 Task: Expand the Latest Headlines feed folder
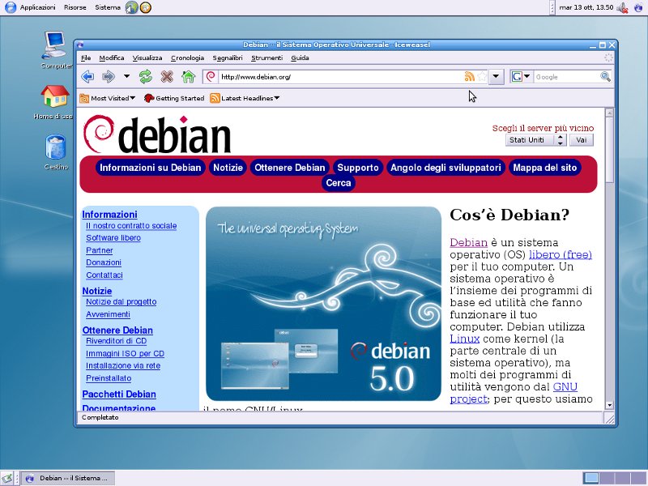245,98
